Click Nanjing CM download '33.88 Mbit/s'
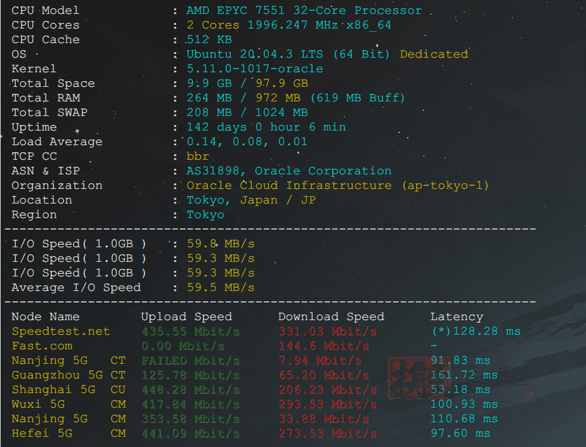586x447 pixels. (x=323, y=418)
